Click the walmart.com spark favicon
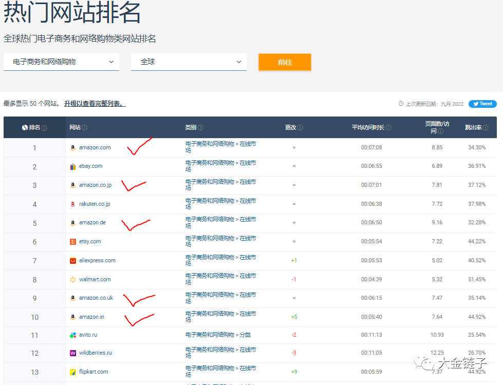 [x=73, y=280]
